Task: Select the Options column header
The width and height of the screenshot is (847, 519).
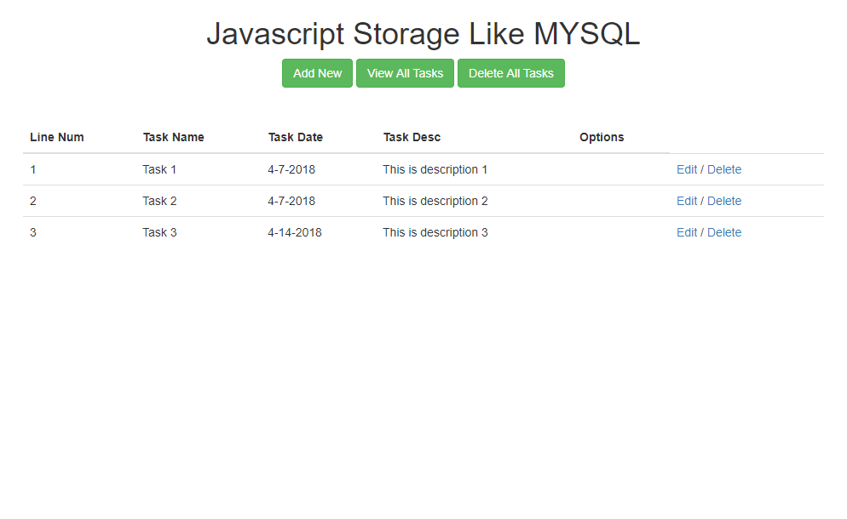Action: [x=602, y=137]
